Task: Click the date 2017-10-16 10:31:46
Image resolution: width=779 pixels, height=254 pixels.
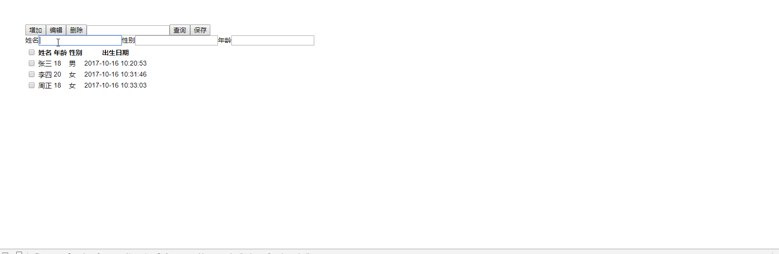Action: (115, 74)
